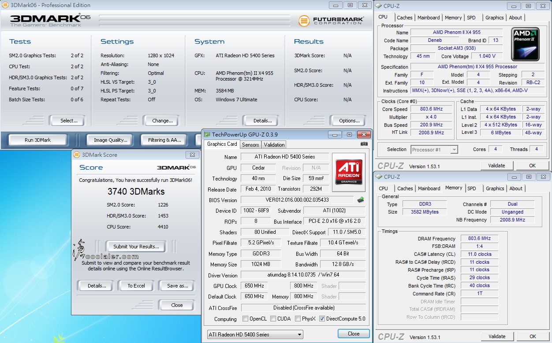Click the Close button in GPU-Z

354,334
